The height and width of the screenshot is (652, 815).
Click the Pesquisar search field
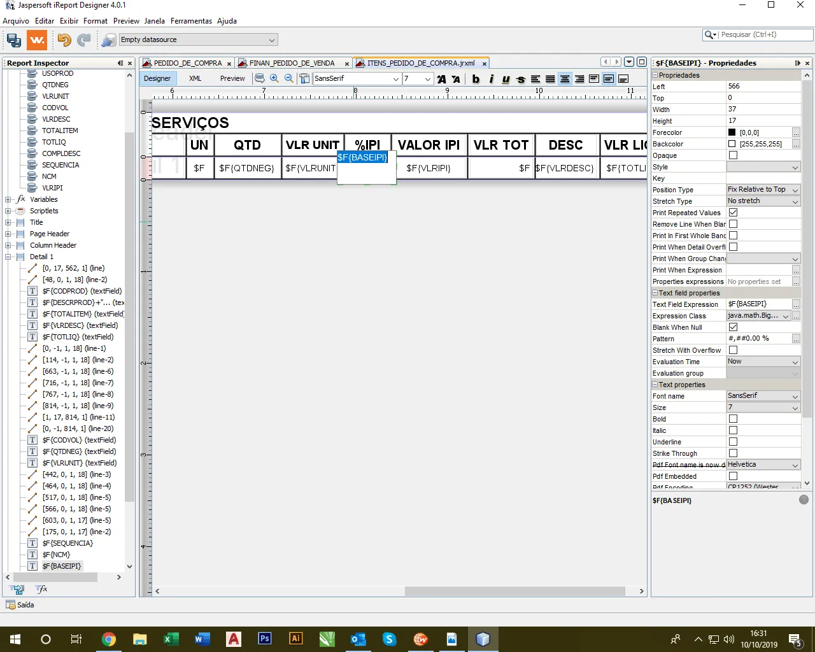pyautogui.click(x=766, y=35)
